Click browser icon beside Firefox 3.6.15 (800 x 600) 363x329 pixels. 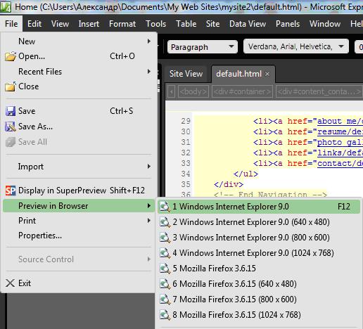pyautogui.click(x=165, y=299)
